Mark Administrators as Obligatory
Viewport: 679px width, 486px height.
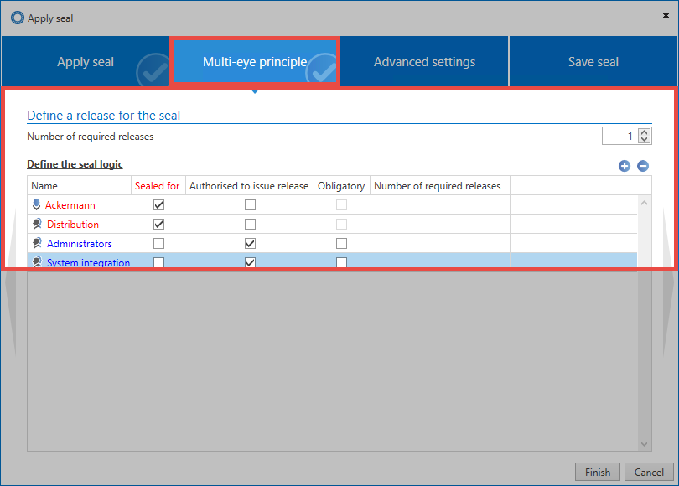pyautogui.click(x=341, y=243)
